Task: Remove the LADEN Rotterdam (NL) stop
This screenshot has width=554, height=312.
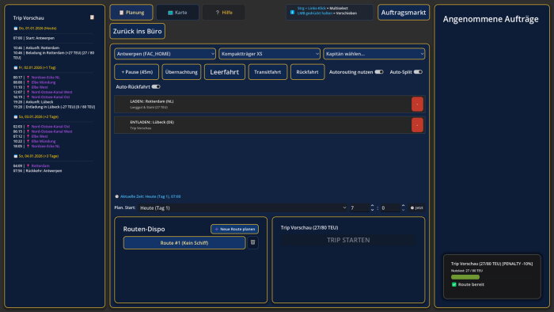Action: coord(417,105)
